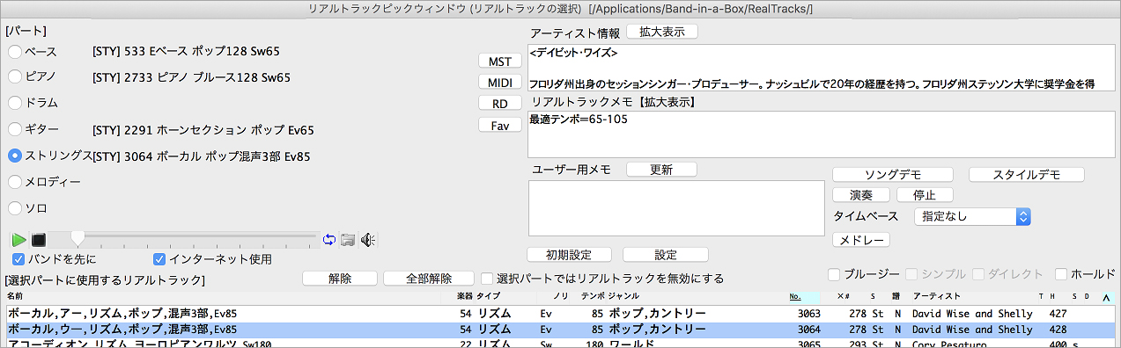Click the メドレー button
Image resolution: width=1121 pixels, height=348 pixels.
(861, 240)
